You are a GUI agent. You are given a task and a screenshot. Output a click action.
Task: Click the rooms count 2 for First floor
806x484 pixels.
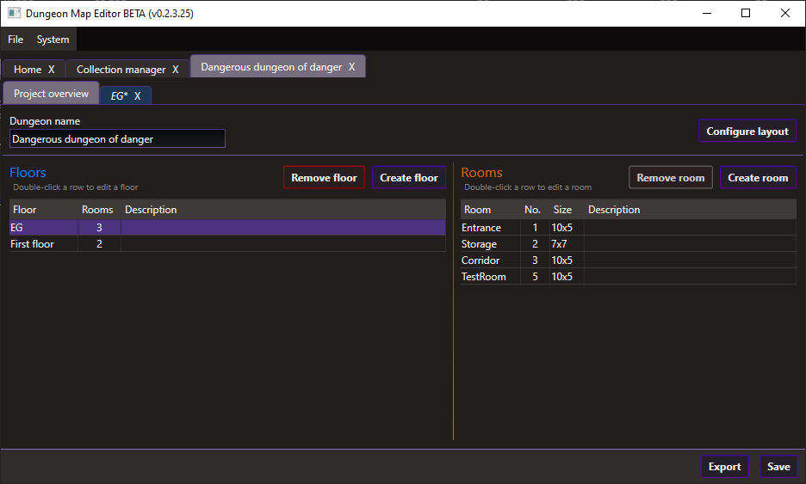click(99, 244)
